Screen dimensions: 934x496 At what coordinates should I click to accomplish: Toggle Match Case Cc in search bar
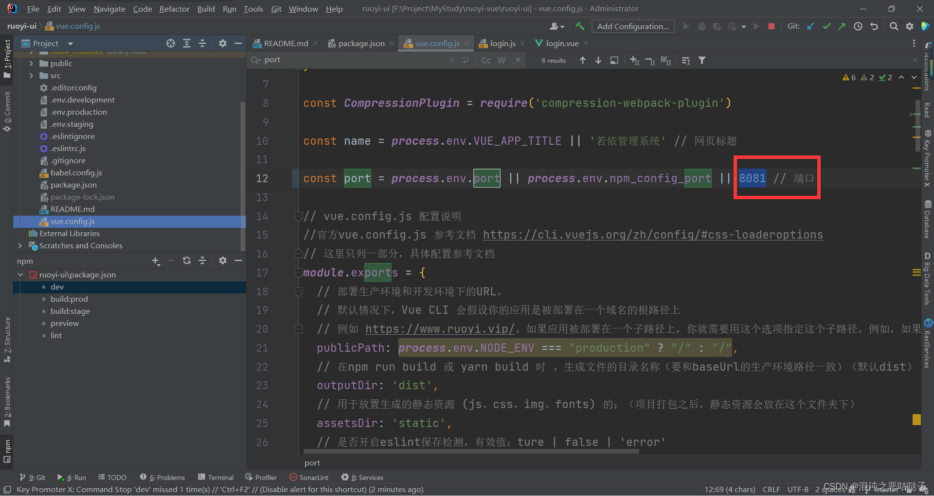coord(486,60)
